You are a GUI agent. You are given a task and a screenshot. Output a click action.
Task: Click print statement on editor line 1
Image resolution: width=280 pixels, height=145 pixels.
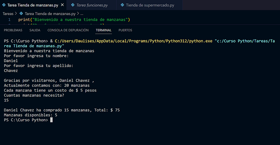74,20
